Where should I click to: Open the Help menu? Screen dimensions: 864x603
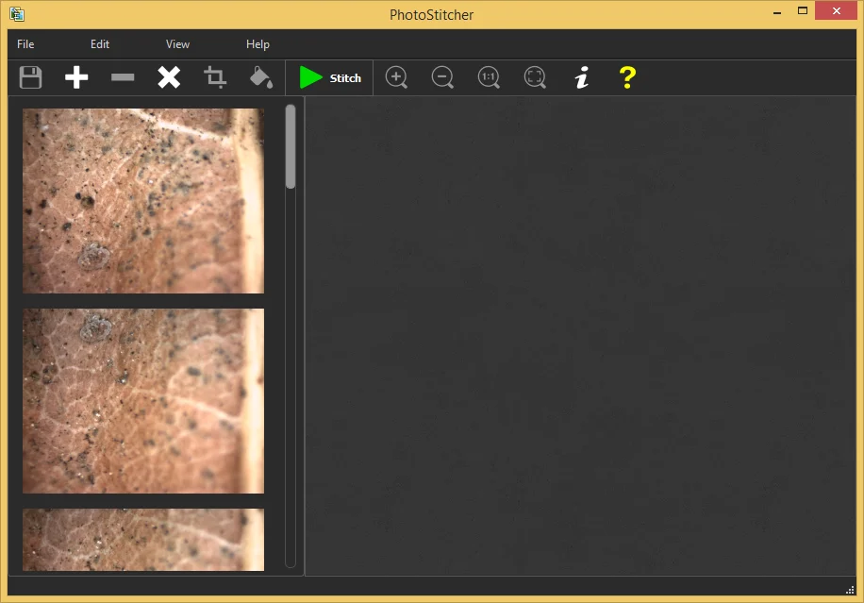[x=258, y=44]
